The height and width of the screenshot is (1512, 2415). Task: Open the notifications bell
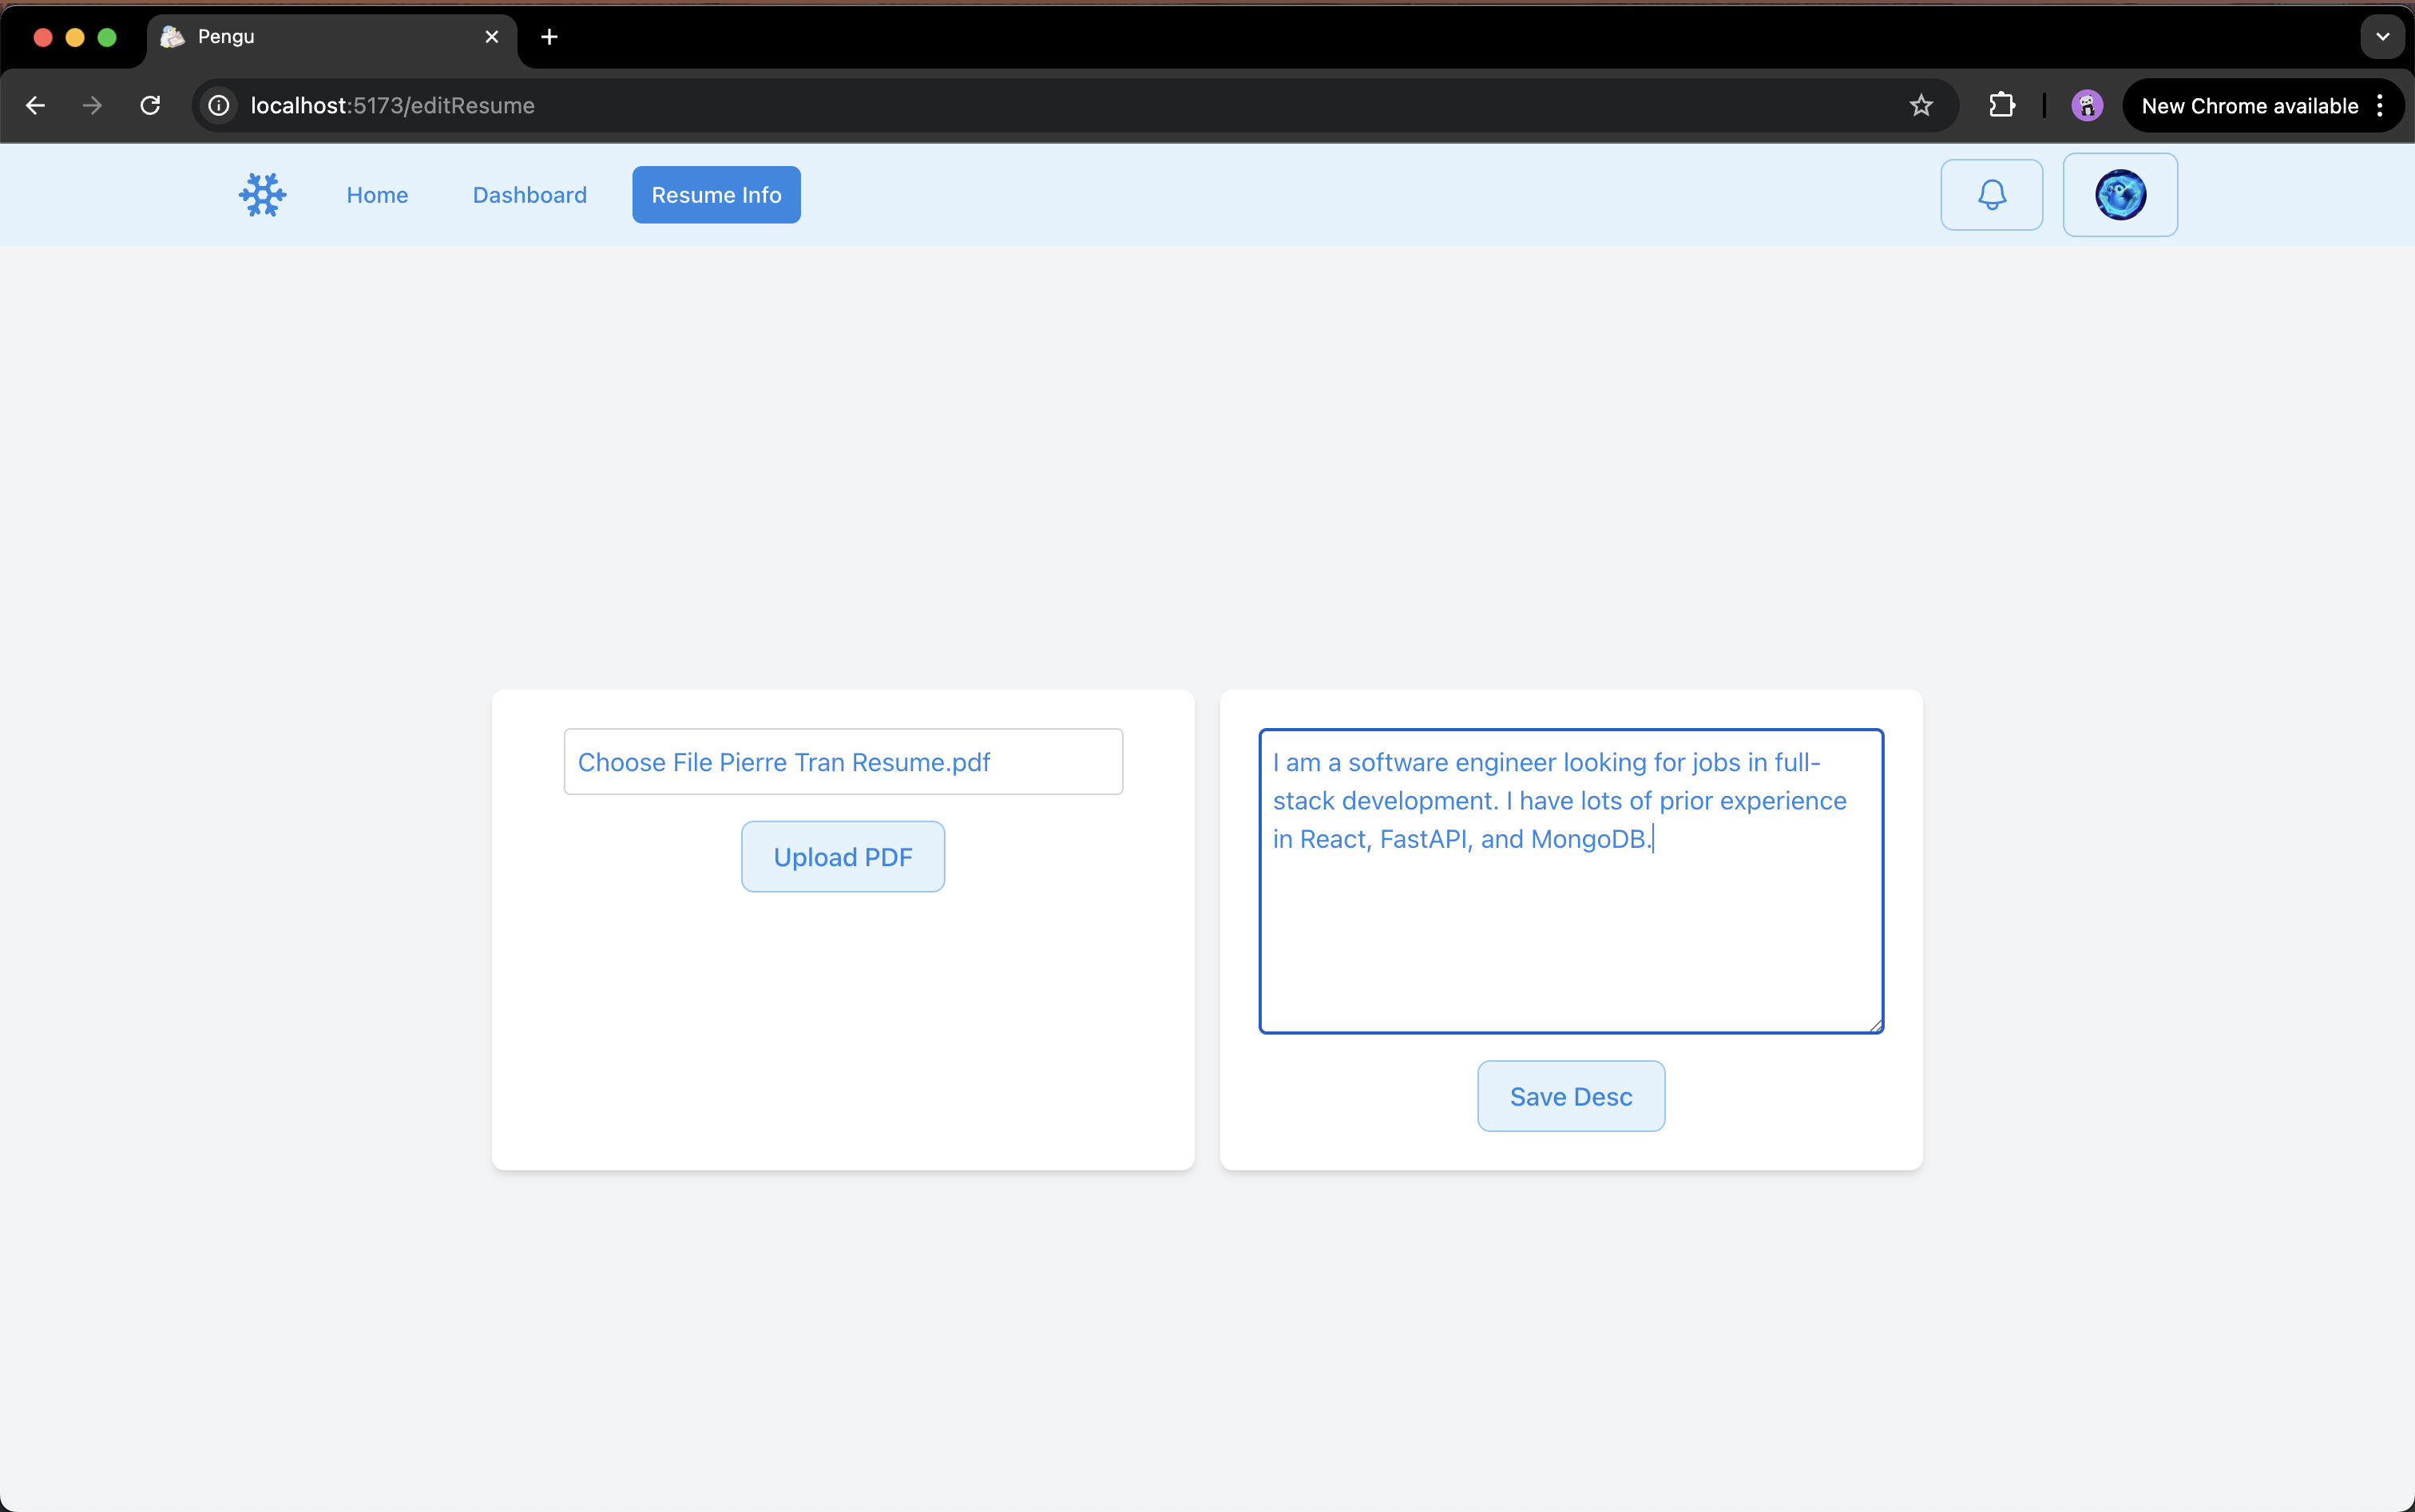point(1991,195)
